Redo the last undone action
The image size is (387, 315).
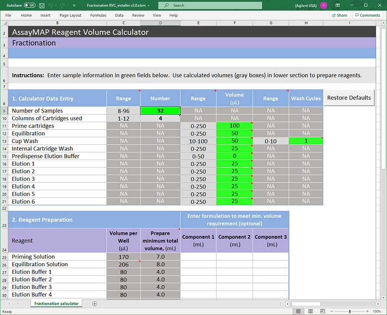(x=62, y=6)
